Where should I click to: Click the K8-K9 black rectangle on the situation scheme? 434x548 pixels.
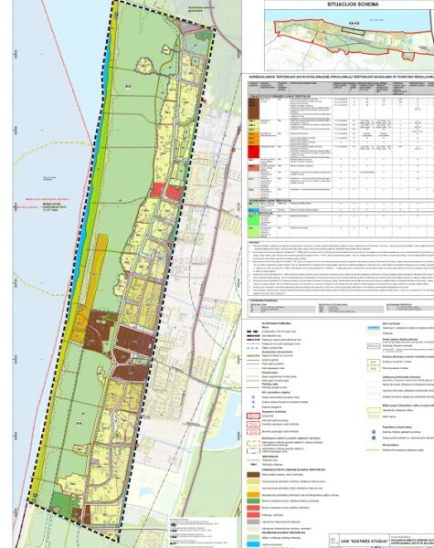click(353, 31)
